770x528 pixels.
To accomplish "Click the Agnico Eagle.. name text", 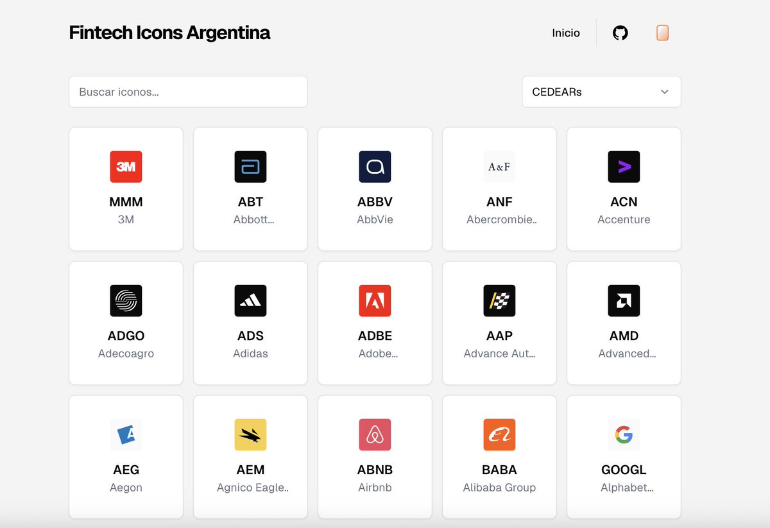I will [x=252, y=488].
